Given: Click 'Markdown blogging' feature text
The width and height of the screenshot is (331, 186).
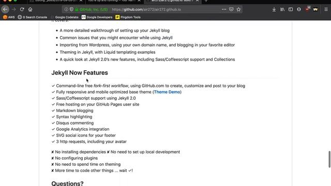Looking at the screenshot, I should click(74, 111).
